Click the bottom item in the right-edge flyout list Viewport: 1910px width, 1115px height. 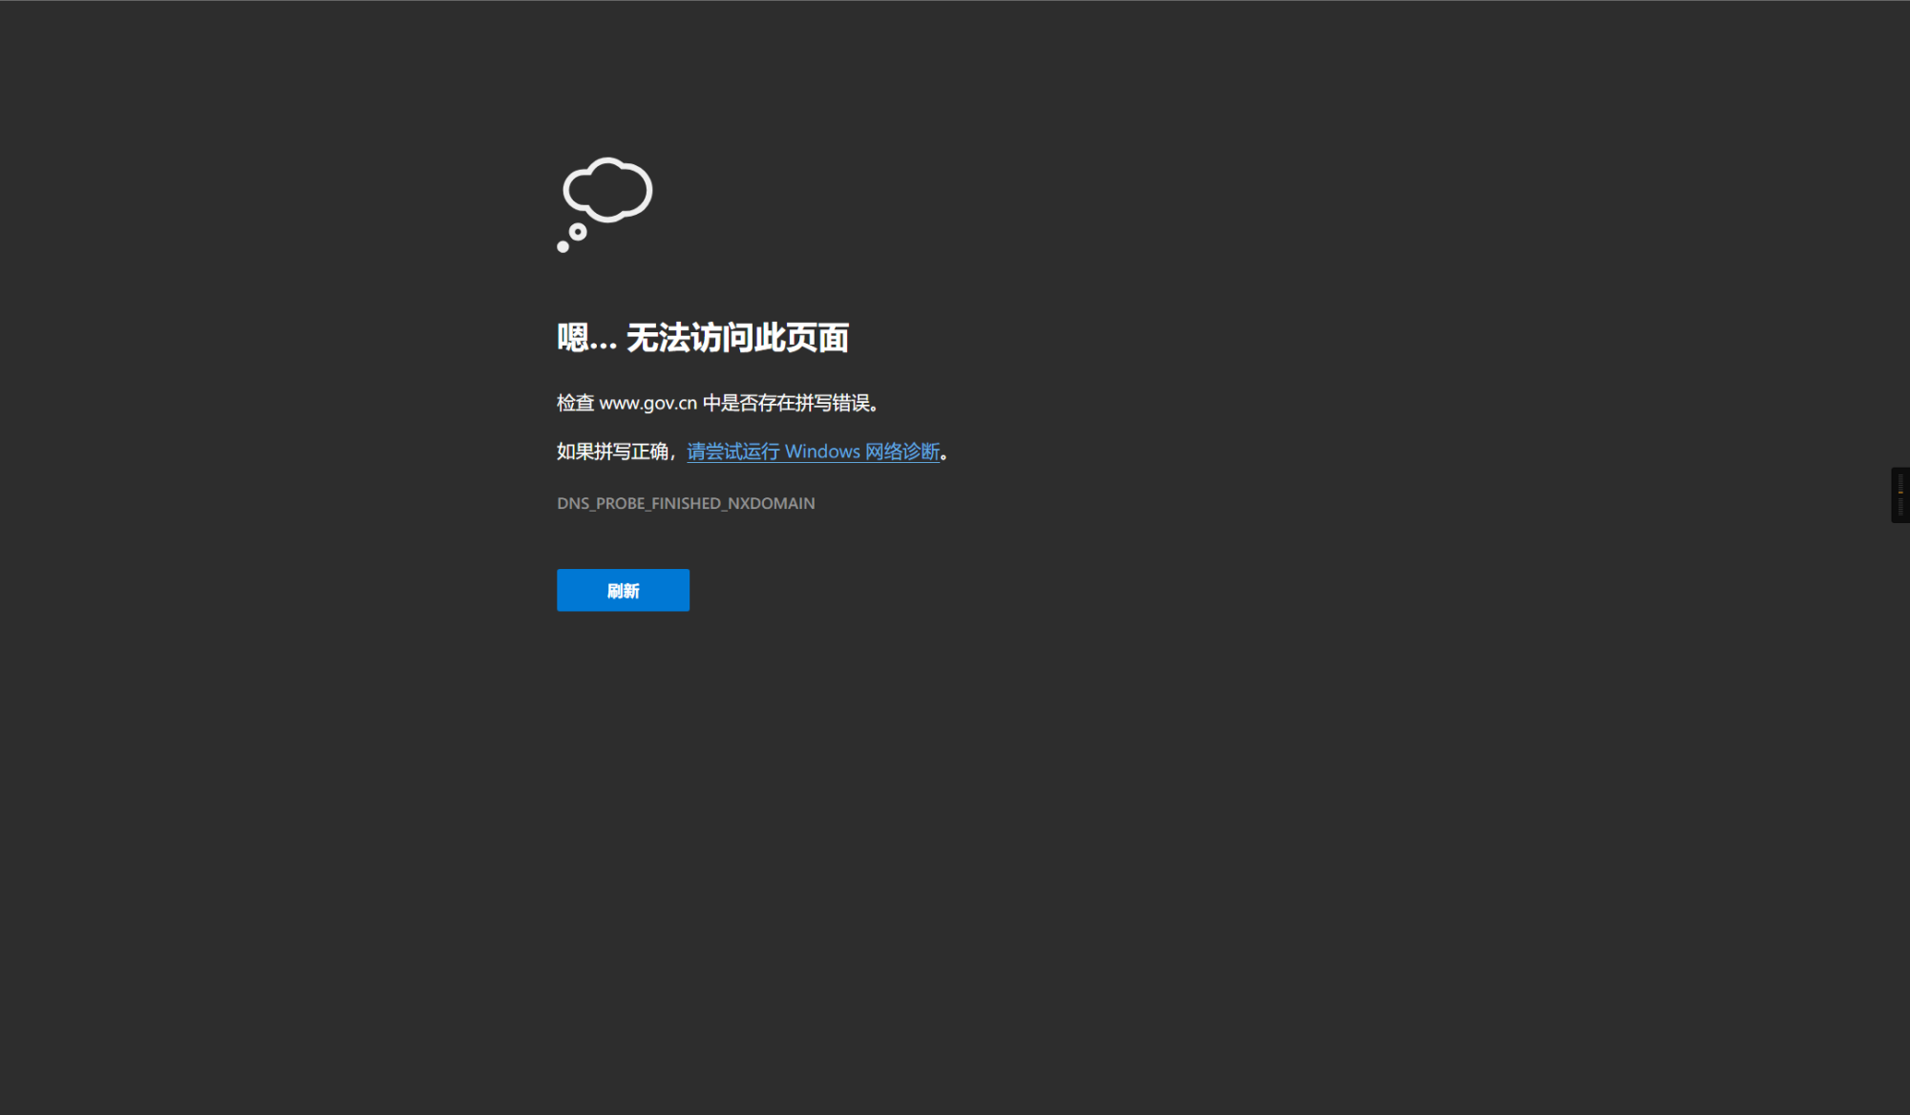click(1900, 514)
